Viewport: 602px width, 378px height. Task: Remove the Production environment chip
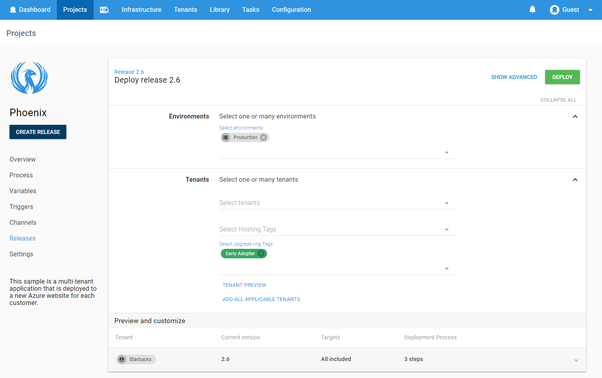pyautogui.click(x=263, y=137)
